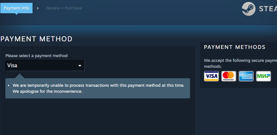Click the arrow between checkout steps
The height and width of the screenshot is (135, 277).
pyautogui.click(x=38, y=8)
